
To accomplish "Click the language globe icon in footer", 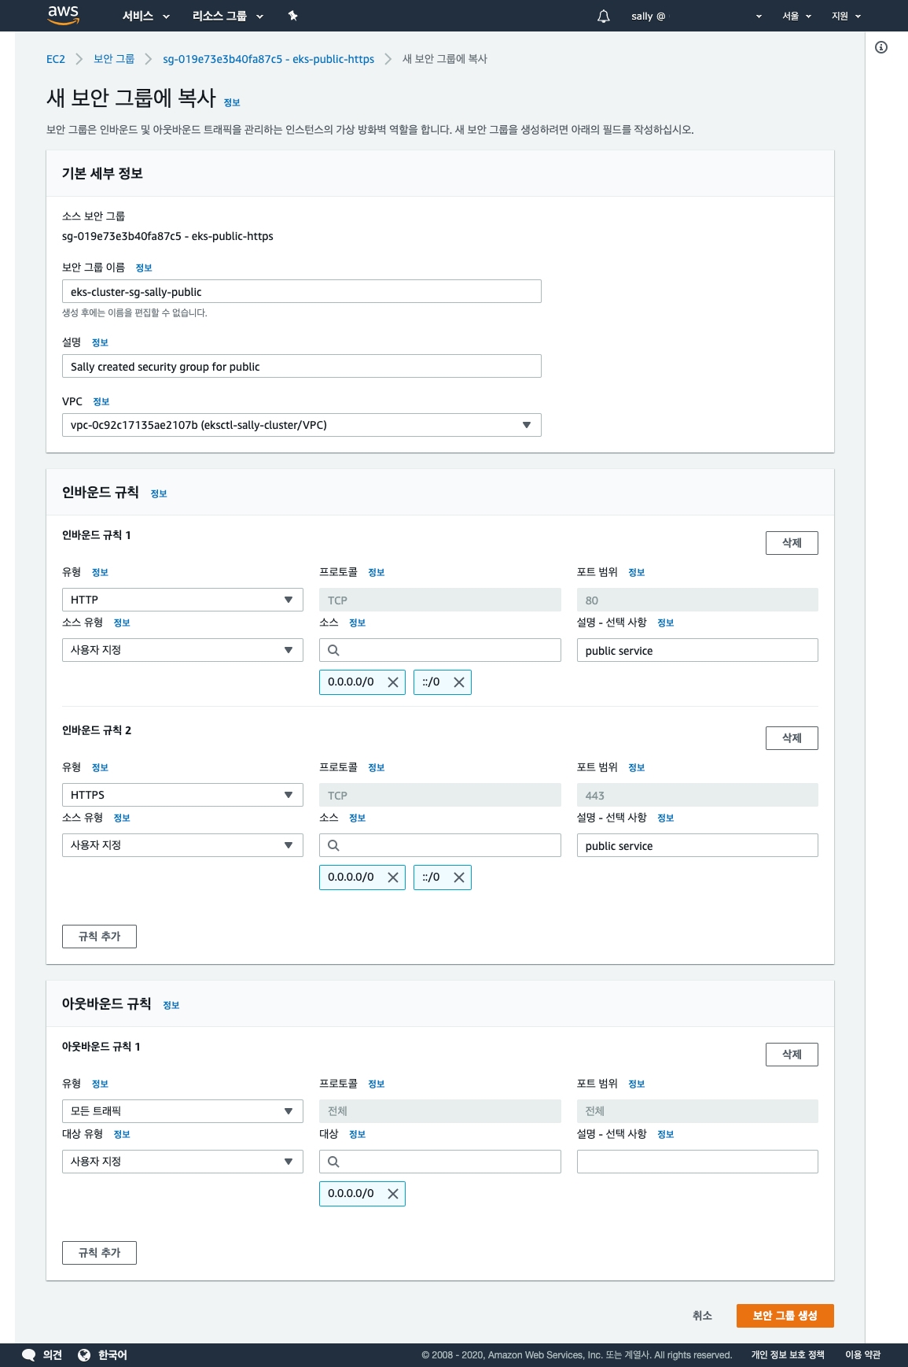I will point(84,1354).
